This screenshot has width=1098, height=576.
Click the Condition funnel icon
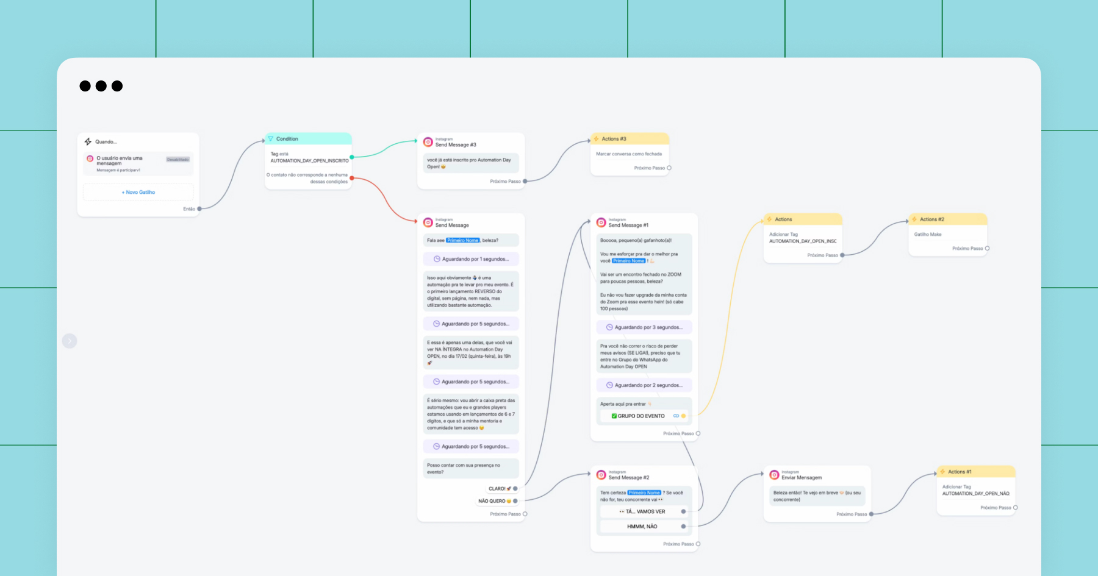[x=271, y=139]
